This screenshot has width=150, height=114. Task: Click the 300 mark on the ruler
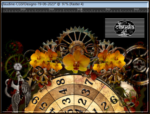coord(52,9)
